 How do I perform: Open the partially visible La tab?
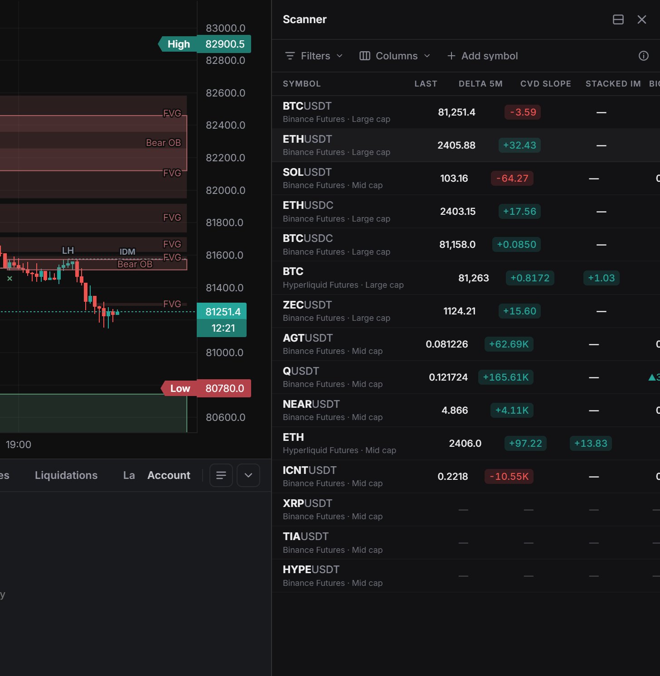coord(129,475)
